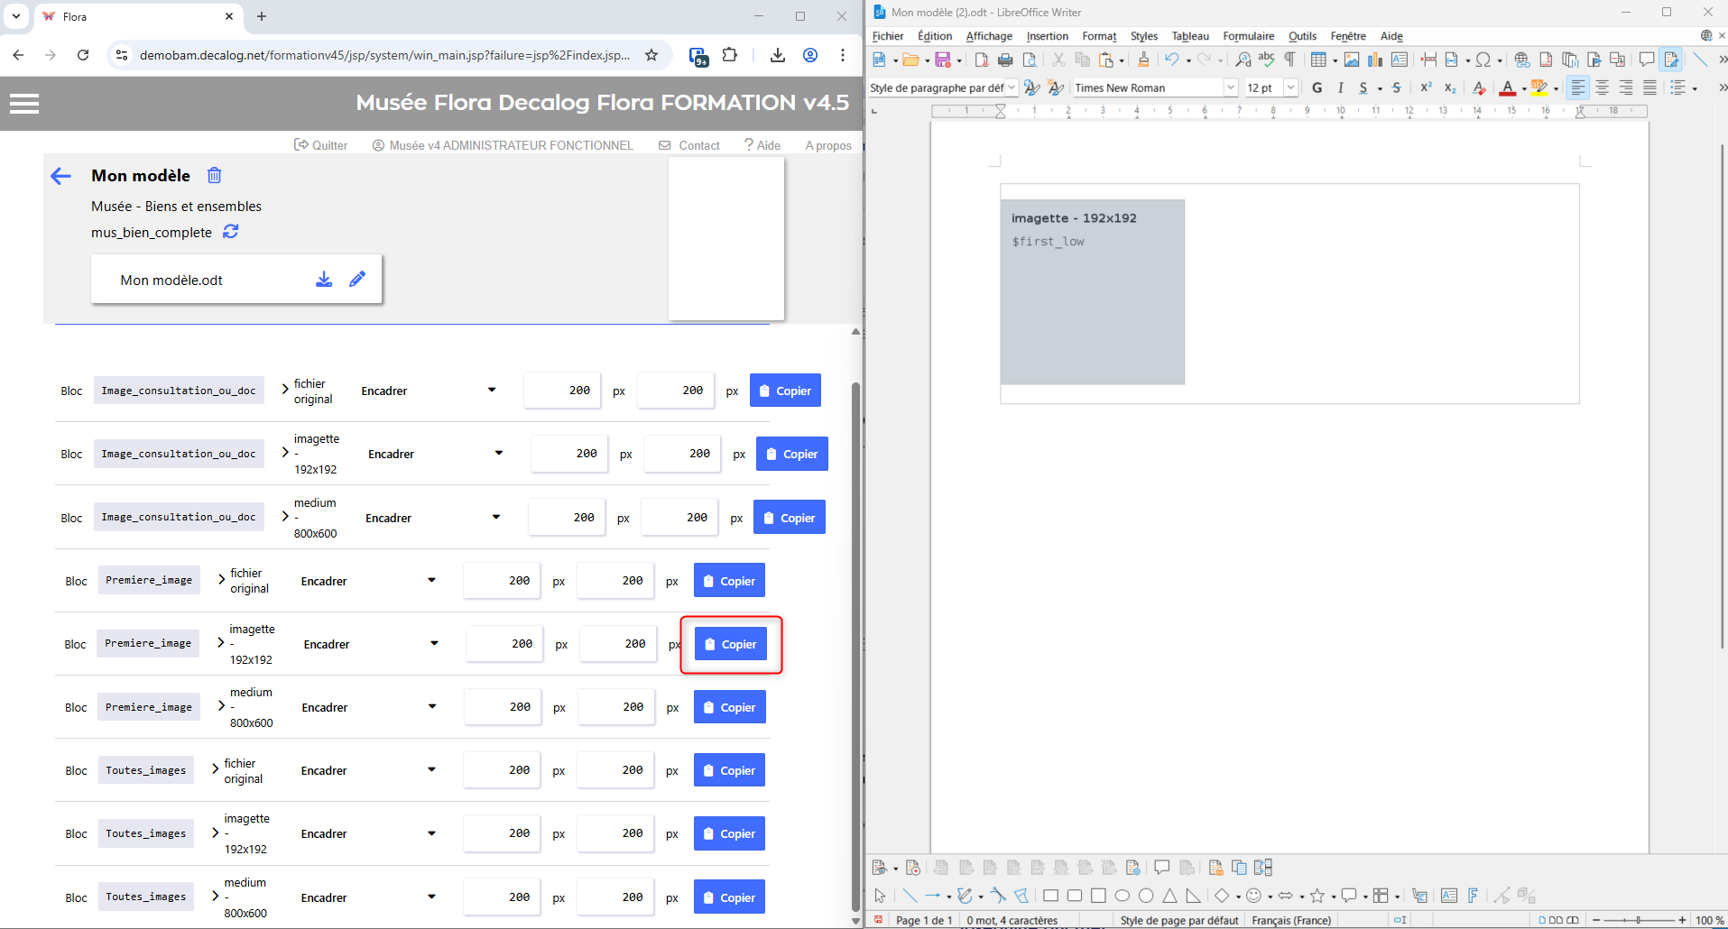The width and height of the screenshot is (1728, 929).
Task: Click the width field of Toutes_images medium row
Action: click(503, 897)
